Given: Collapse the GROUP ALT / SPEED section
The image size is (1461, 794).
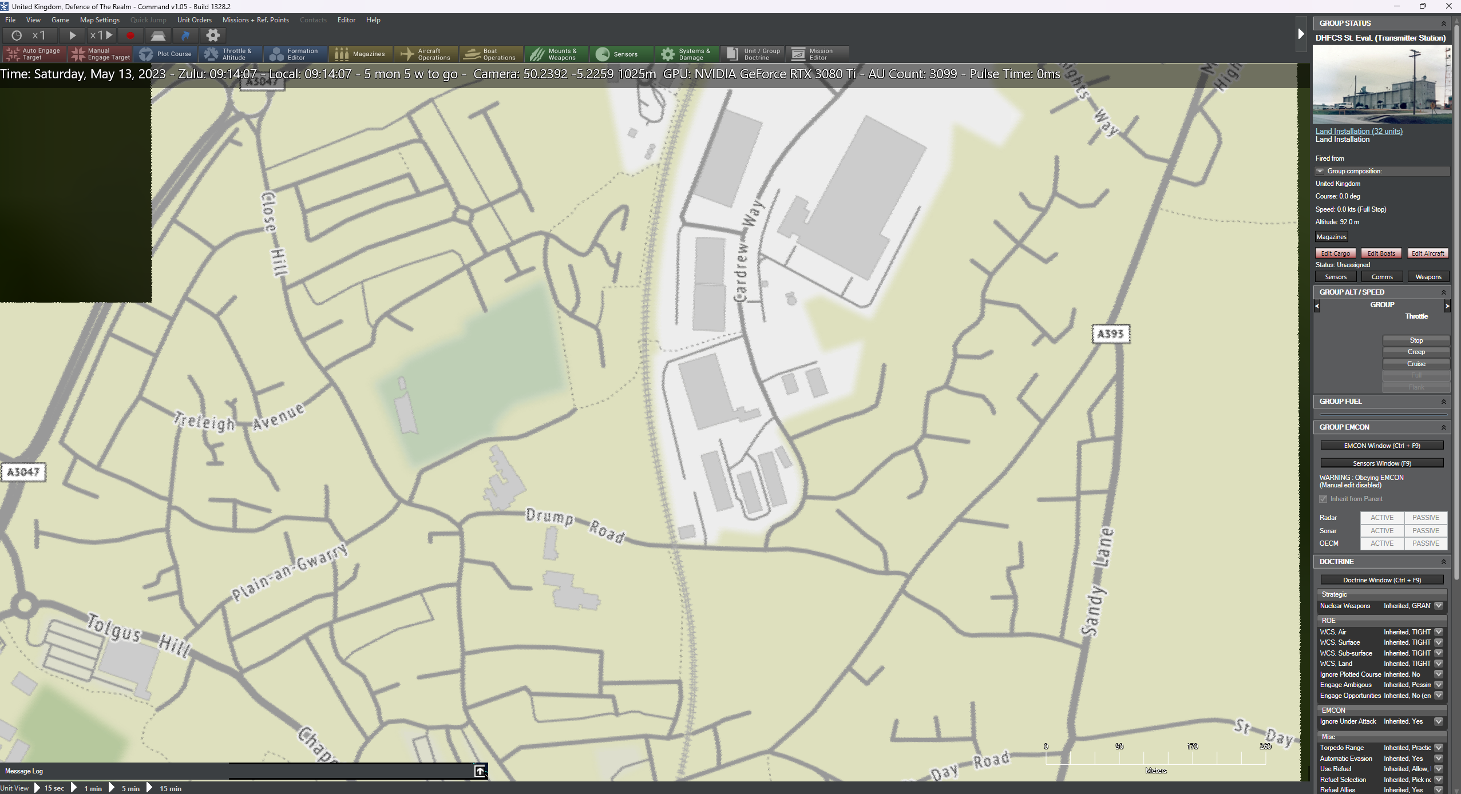Looking at the screenshot, I should point(1443,292).
